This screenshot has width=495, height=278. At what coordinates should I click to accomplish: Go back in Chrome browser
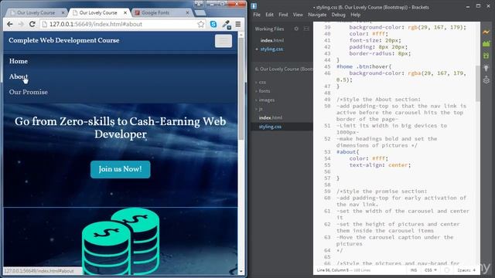pyautogui.click(x=10, y=24)
